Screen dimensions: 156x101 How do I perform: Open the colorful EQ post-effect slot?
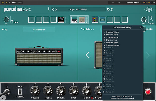95,20
